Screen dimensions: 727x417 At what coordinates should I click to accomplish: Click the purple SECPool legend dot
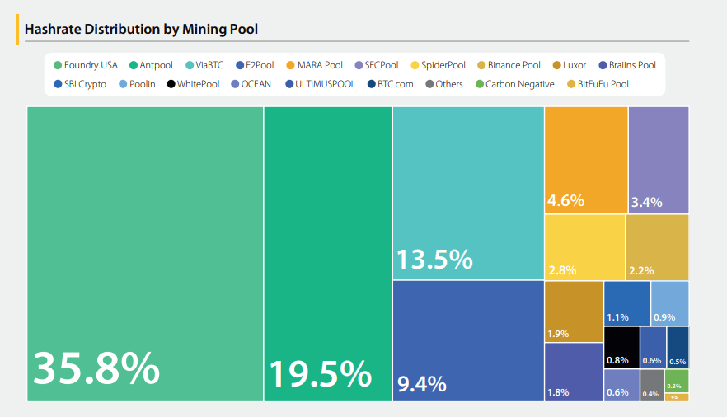tap(359, 65)
